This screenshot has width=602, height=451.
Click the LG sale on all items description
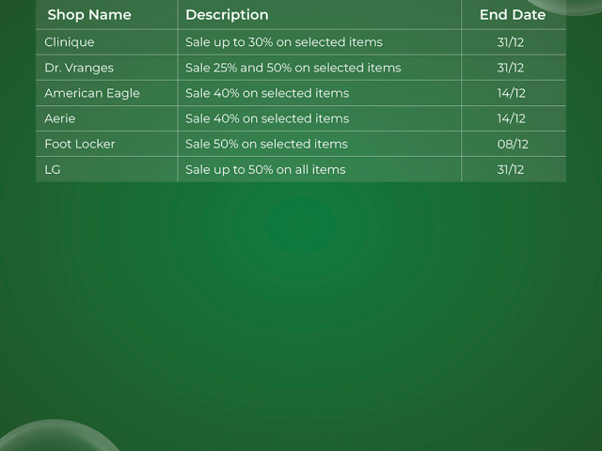click(x=265, y=169)
